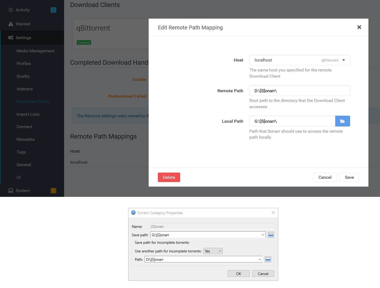The image size is (380, 288).
Task: Click the System laptop icon
Action: [x=11, y=191]
